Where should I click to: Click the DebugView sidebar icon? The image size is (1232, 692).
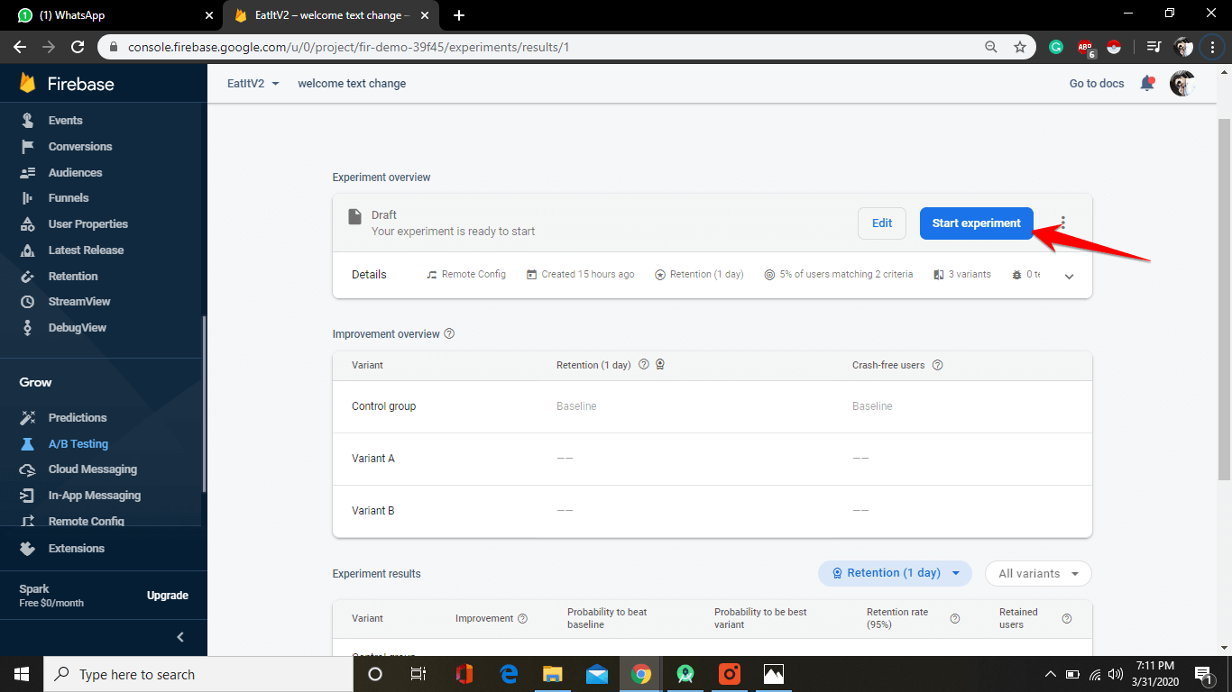click(28, 328)
